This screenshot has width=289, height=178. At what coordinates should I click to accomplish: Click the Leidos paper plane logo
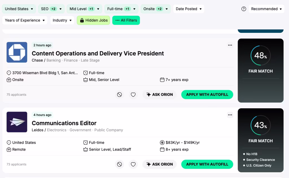point(17,122)
